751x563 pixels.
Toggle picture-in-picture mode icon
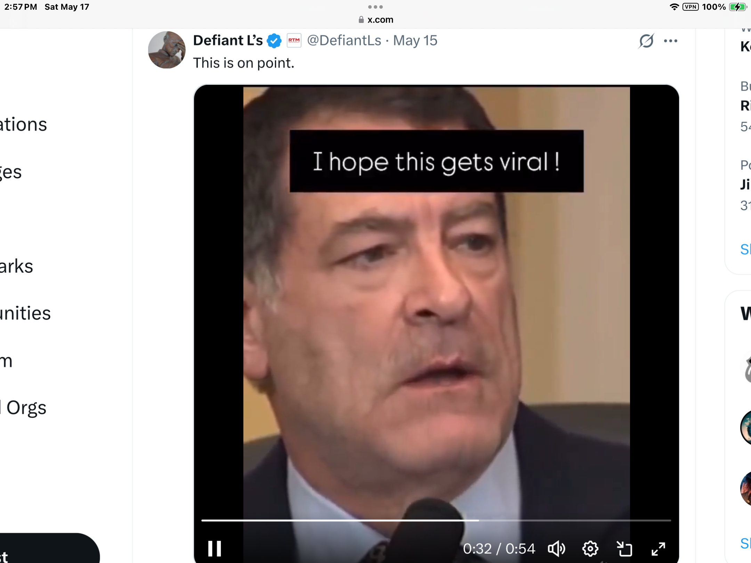pos(624,549)
